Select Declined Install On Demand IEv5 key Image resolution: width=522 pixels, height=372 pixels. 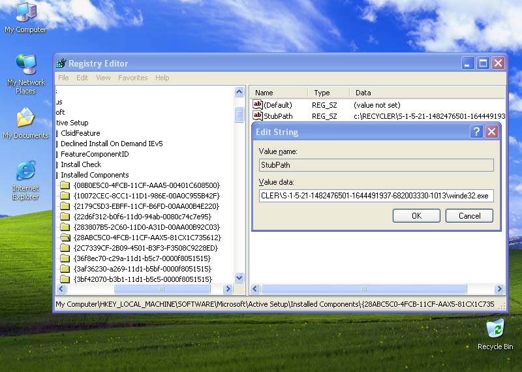(x=112, y=144)
